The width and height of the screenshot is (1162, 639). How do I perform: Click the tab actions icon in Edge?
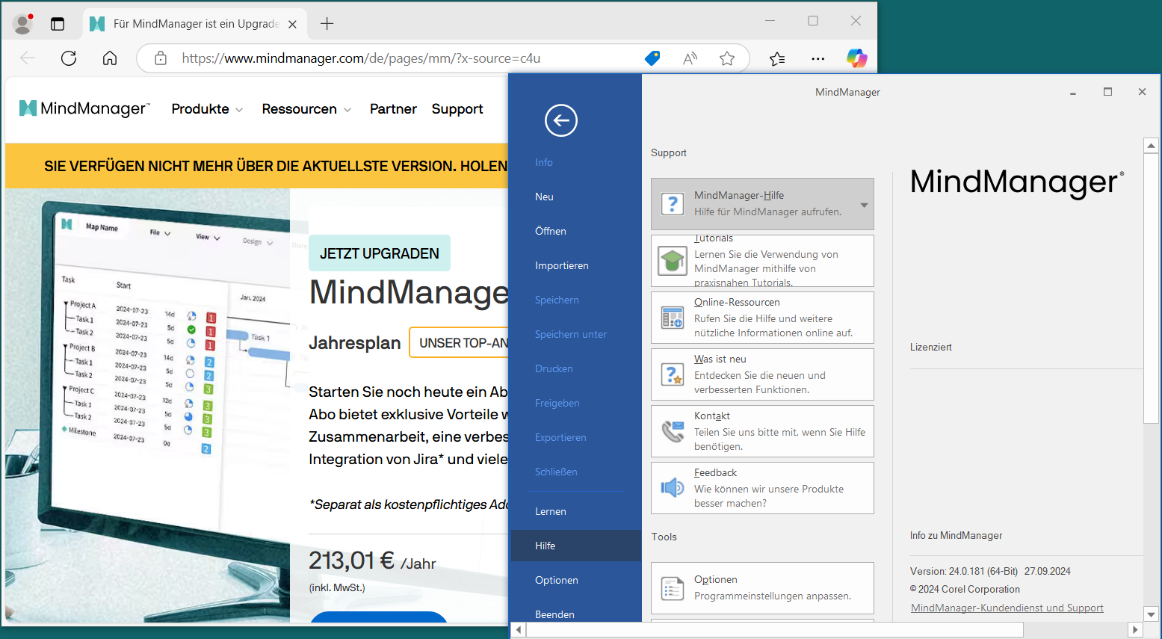tap(58, 24)
